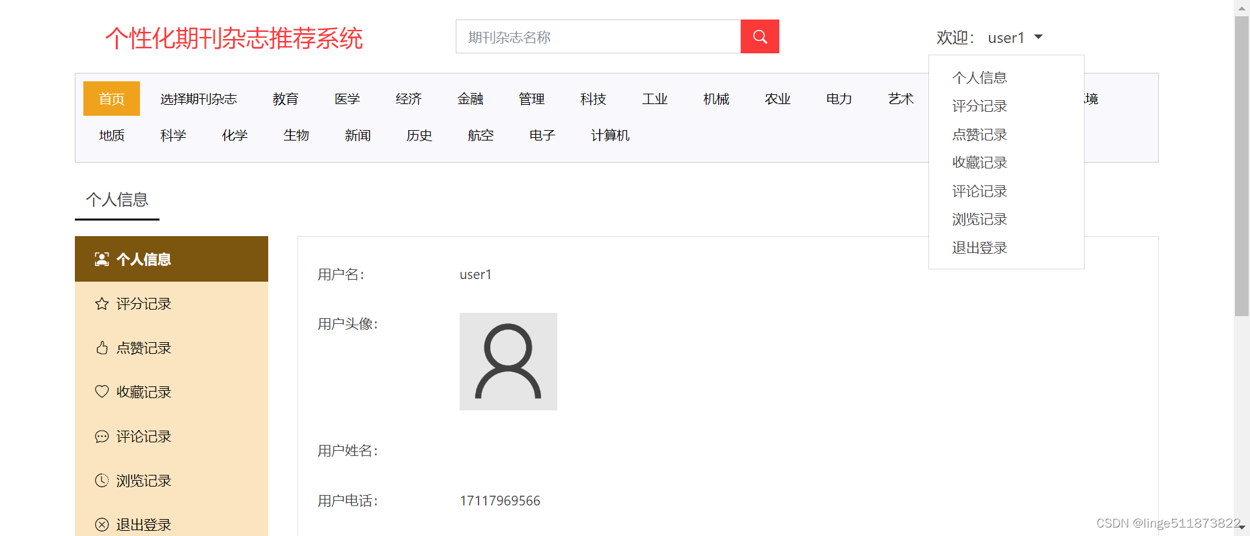Select the 航空 category
This screenshot has width=1250, height=536.
(x=480, y=135)
